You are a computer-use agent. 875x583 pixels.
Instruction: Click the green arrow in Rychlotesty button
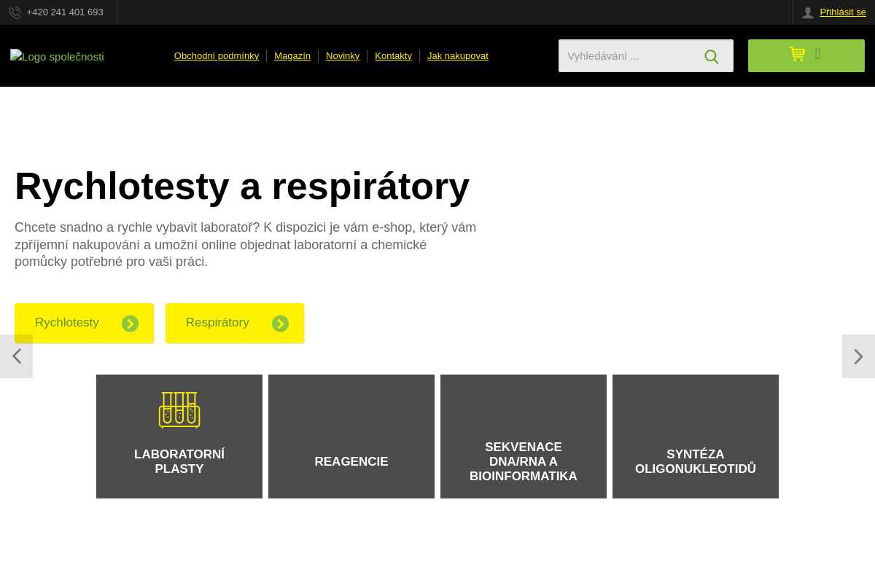coord(130,324)
